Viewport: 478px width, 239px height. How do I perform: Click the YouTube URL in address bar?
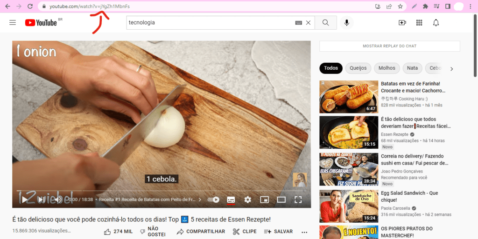click(x=90, y=7)
